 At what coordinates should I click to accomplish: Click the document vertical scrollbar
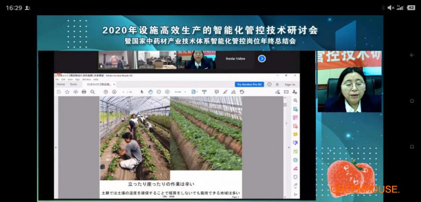click(285, 147)
